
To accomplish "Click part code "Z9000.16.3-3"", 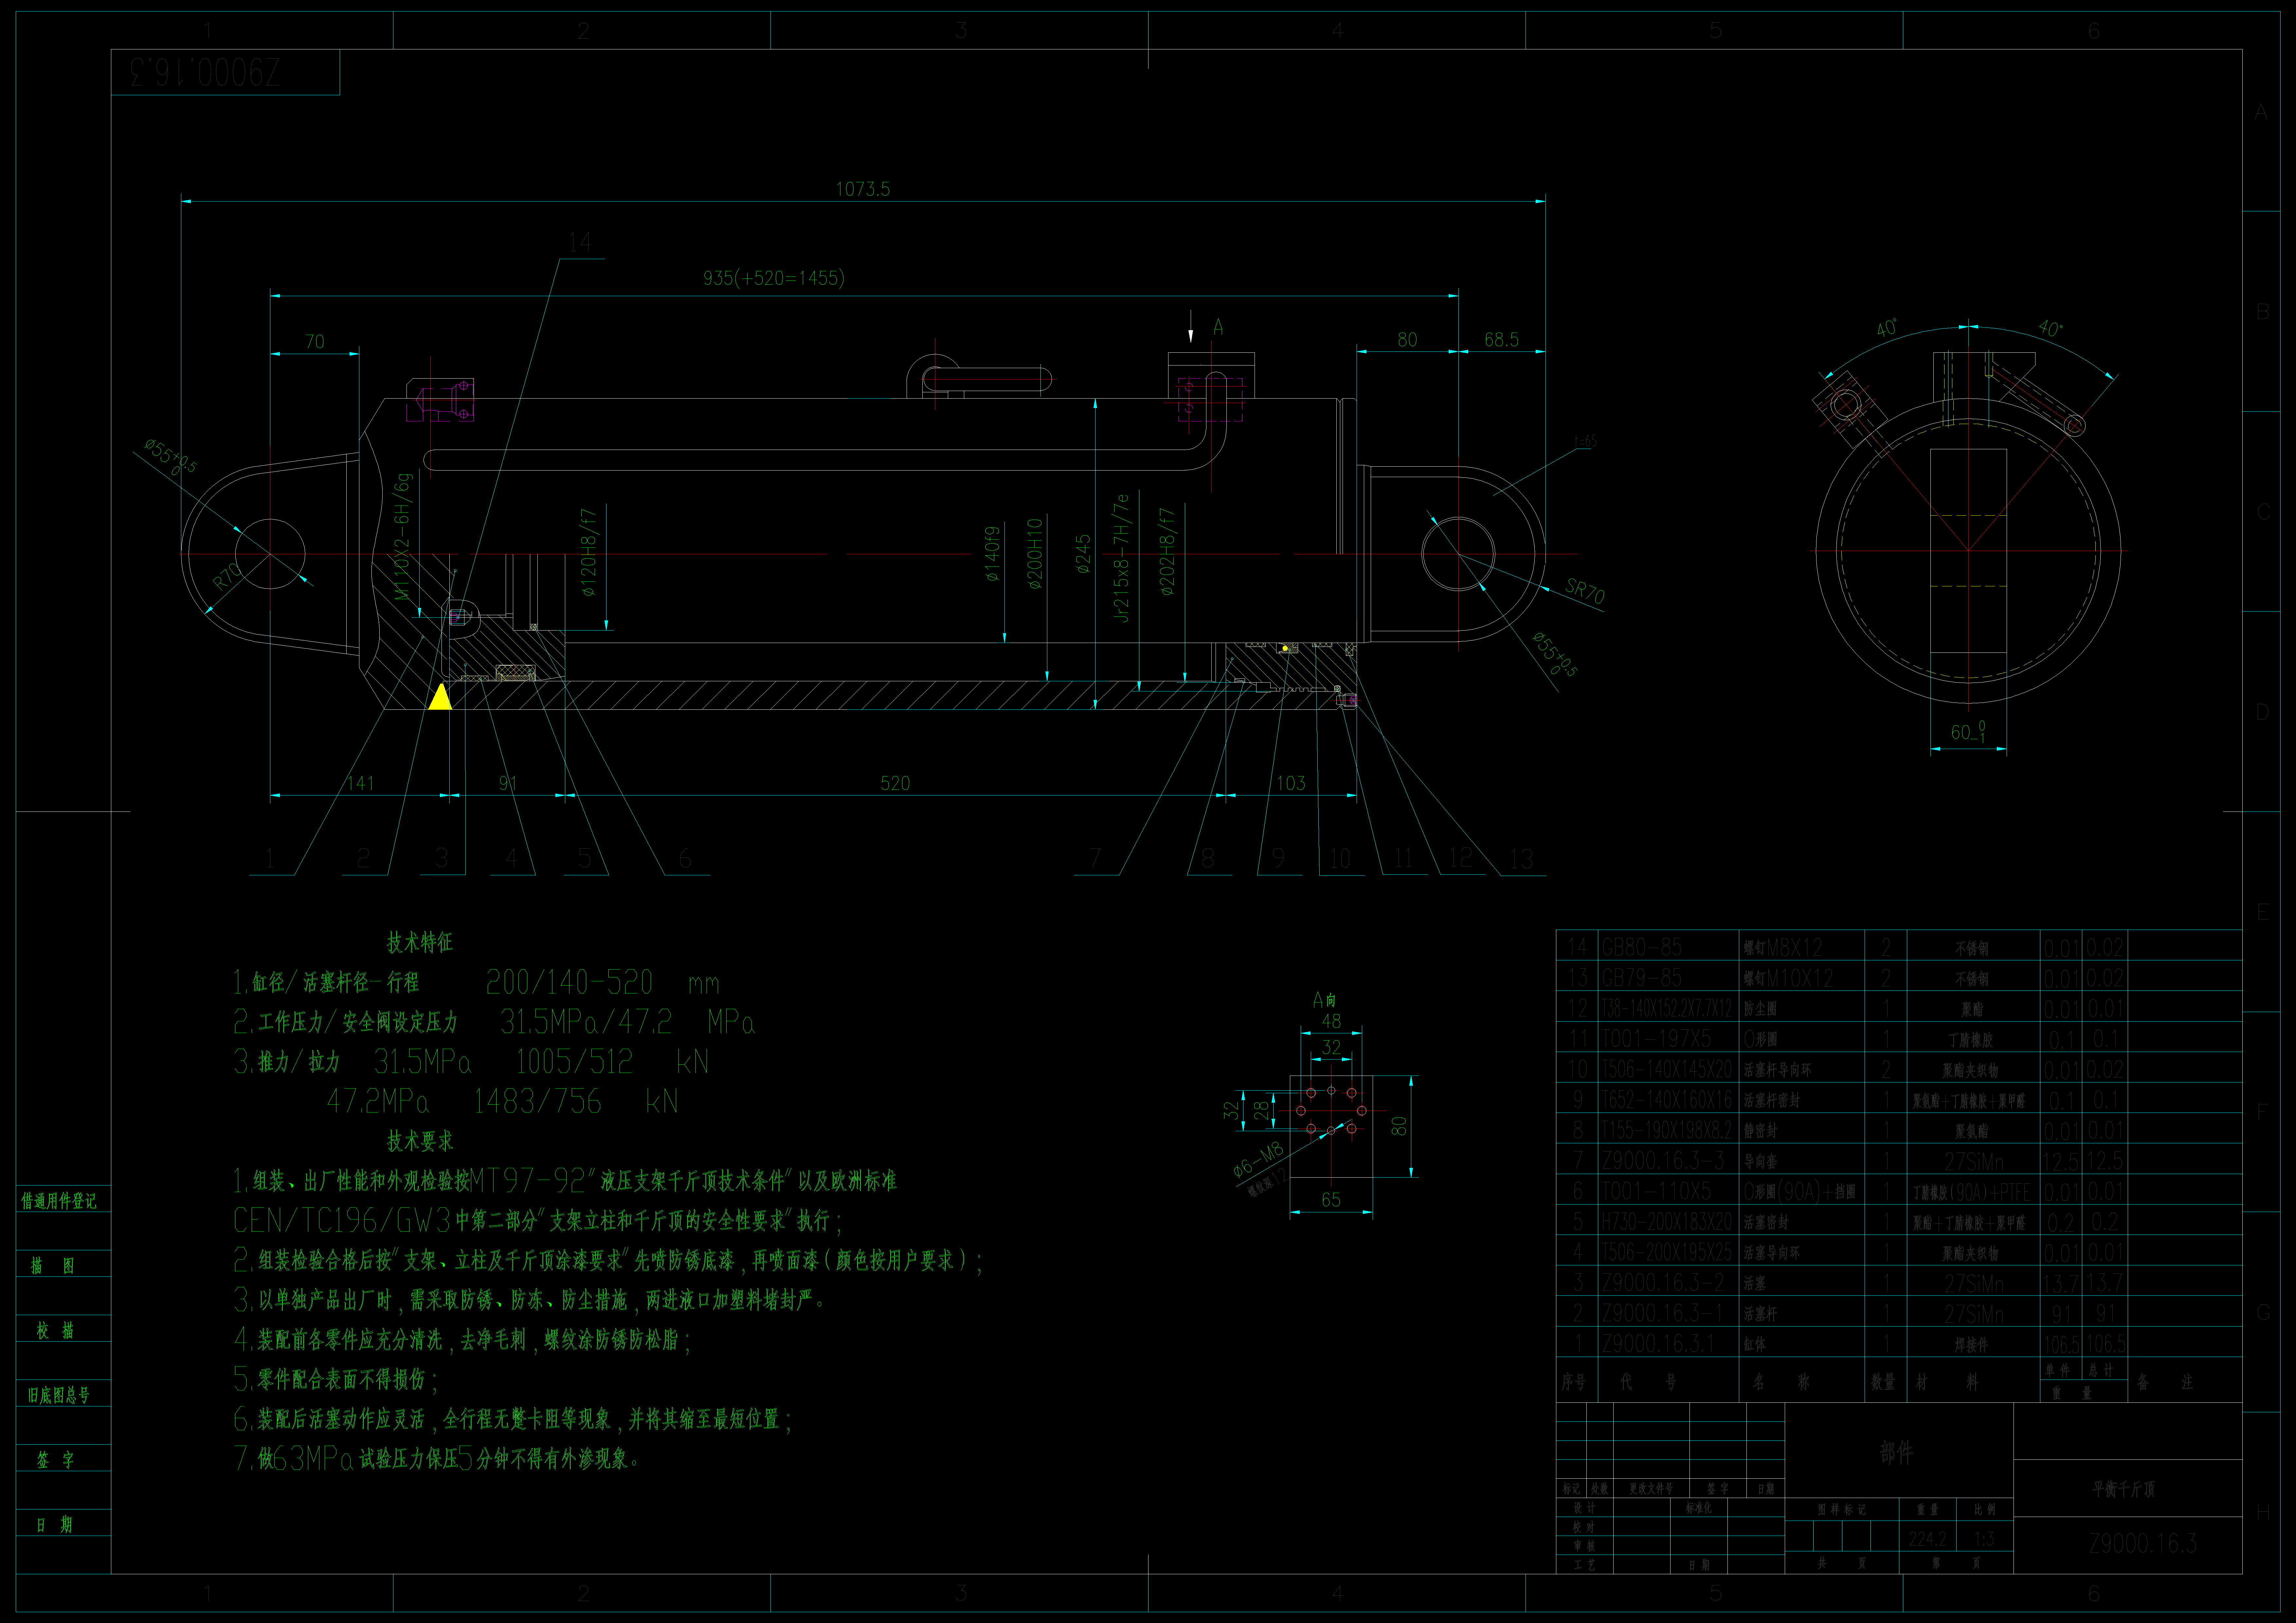I will point(1663,1161).
